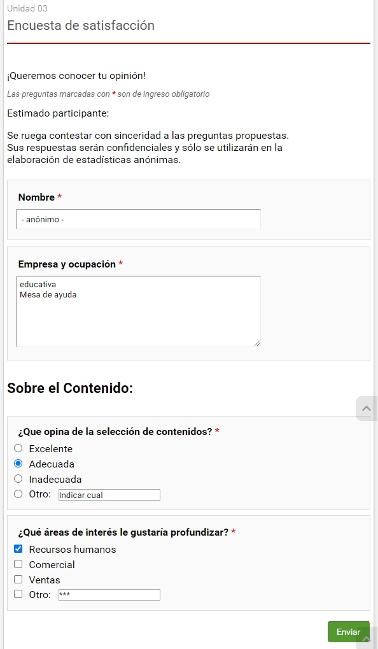Click the Ventas label text
This screenshot has height=649, width=378.
point(45,580)
